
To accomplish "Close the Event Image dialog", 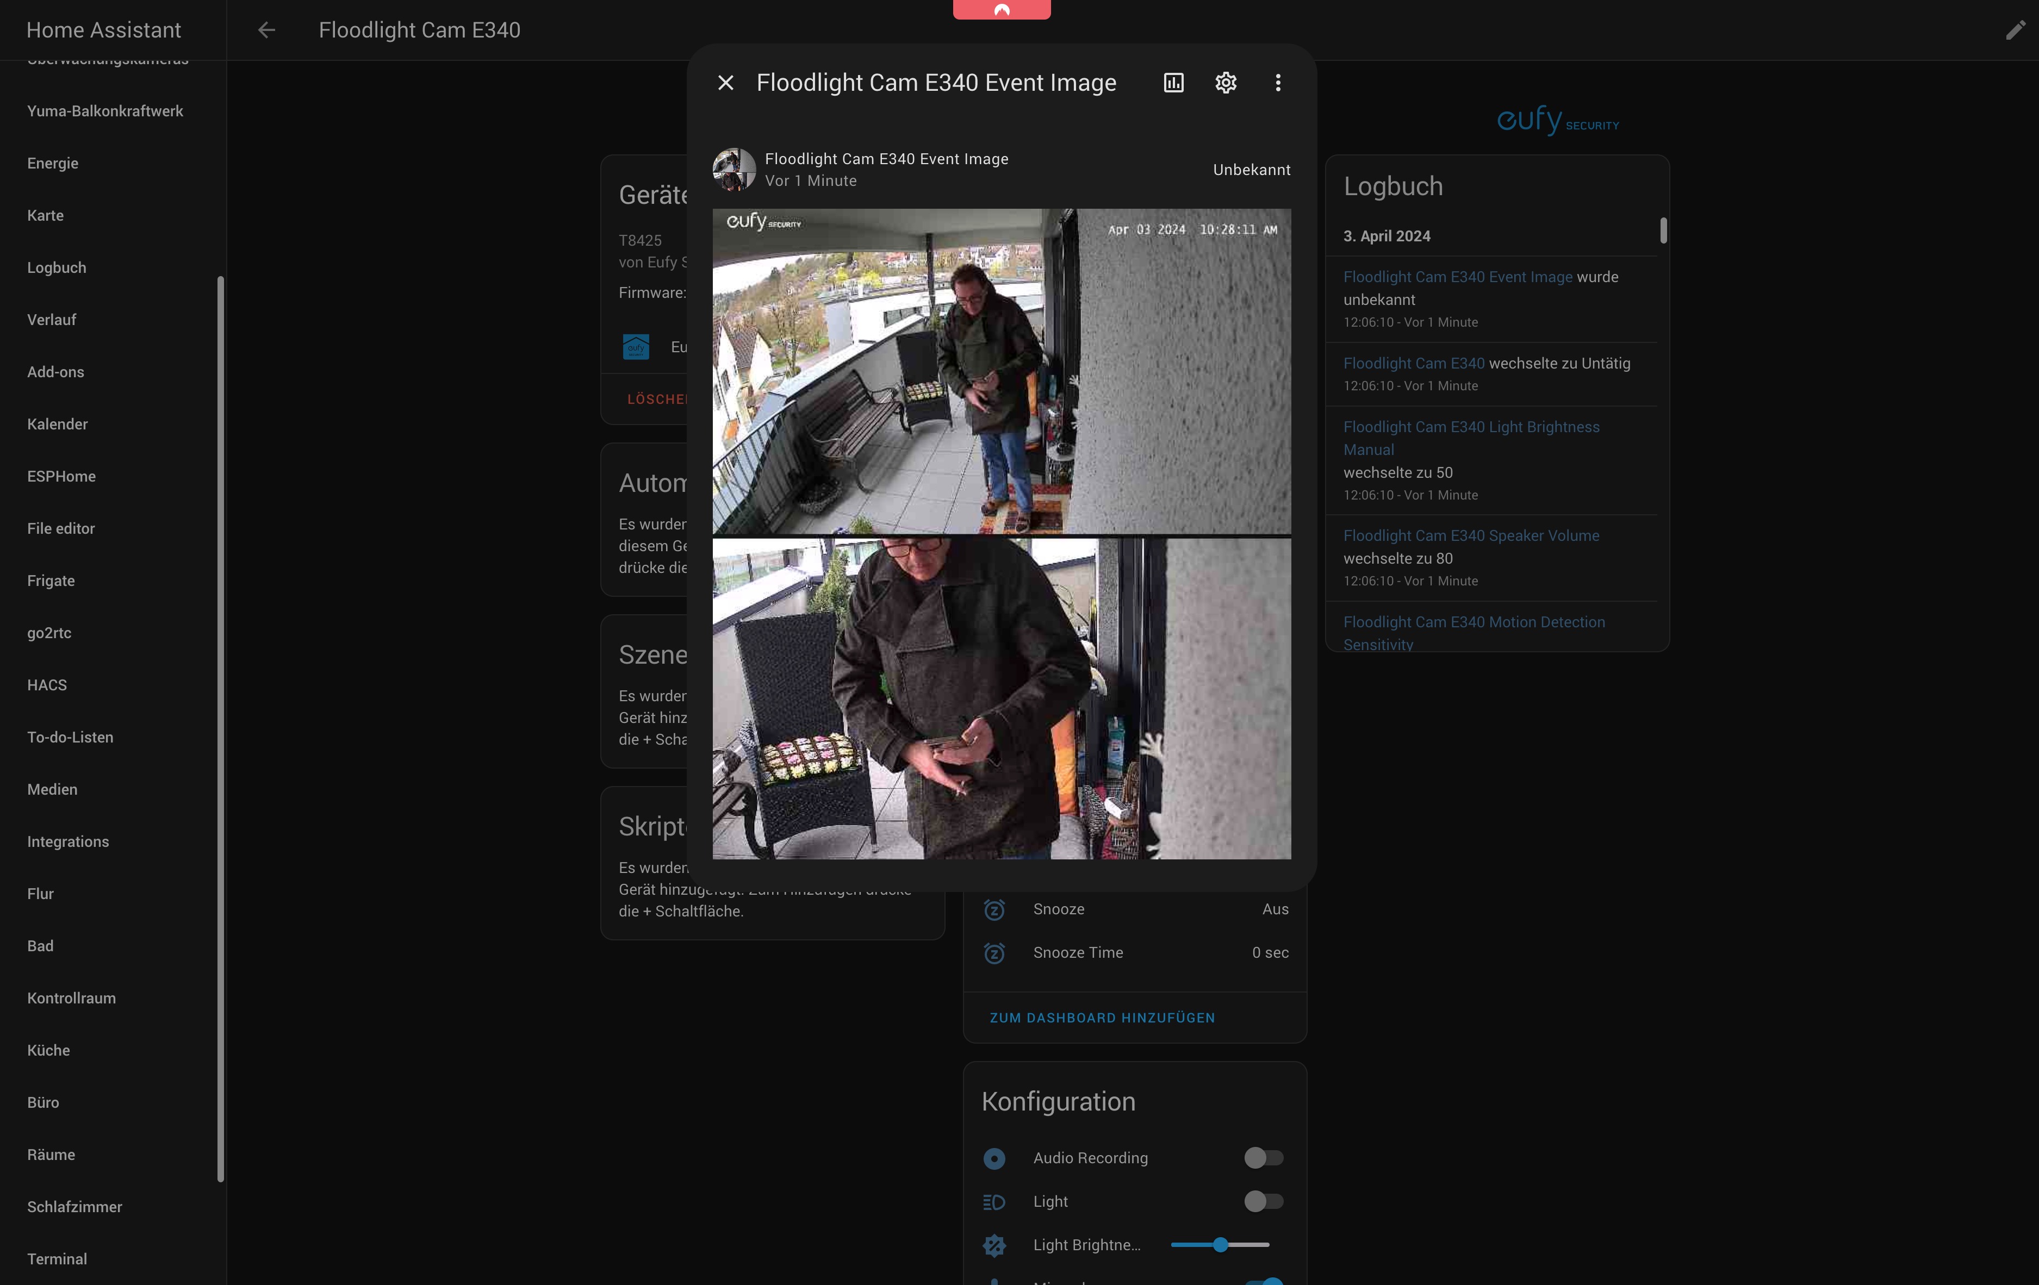I will [725, 83].
